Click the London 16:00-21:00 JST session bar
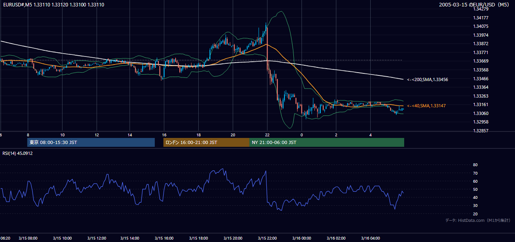Viewport: 515px width, 242px height. 206,142
